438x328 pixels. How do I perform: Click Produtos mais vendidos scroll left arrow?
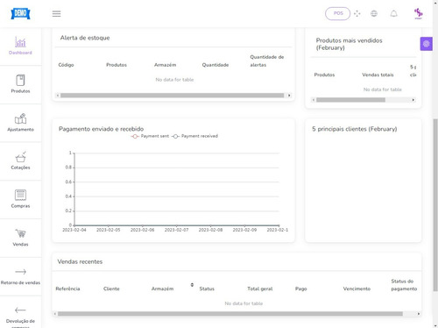[x=314, y=100]
